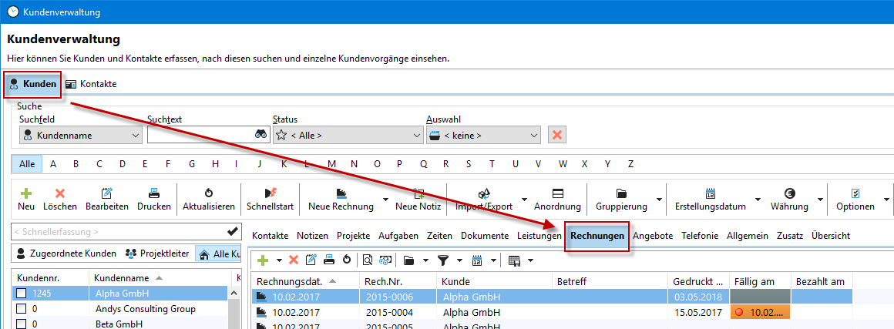Open the Auswahl dropdown showing keine
The width and height of the screenshot is (894, 329).
[x=483, y=135]
